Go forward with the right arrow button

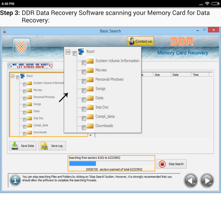[207, 181]
